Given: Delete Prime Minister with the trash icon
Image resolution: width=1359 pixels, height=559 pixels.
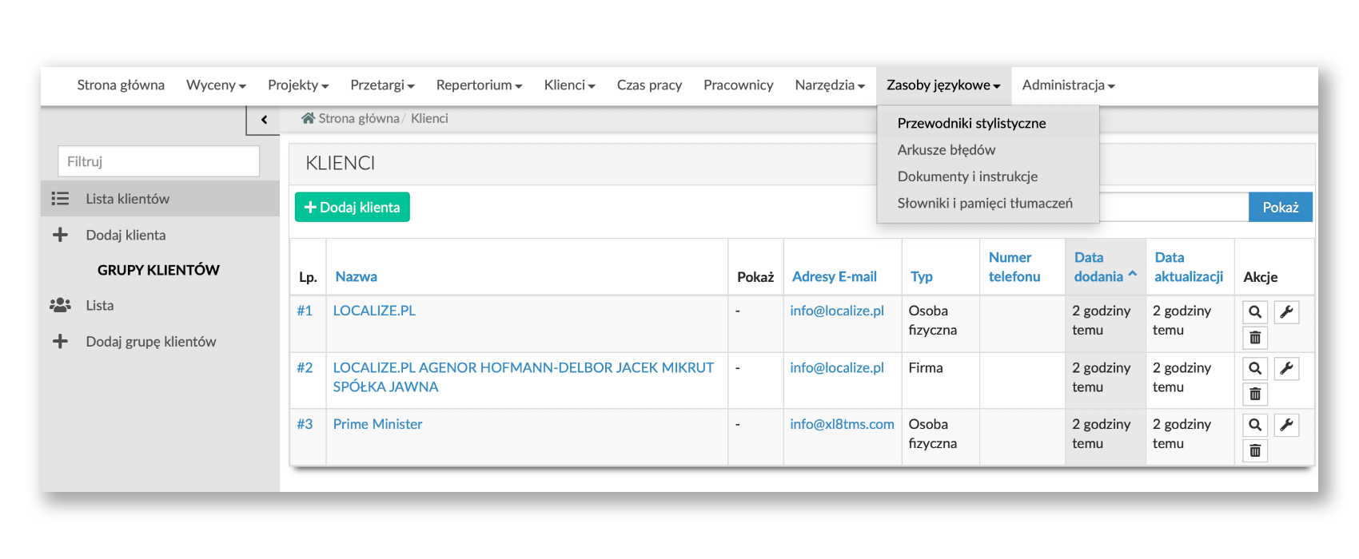Looking at the screenshot, I should [1255, 451].
